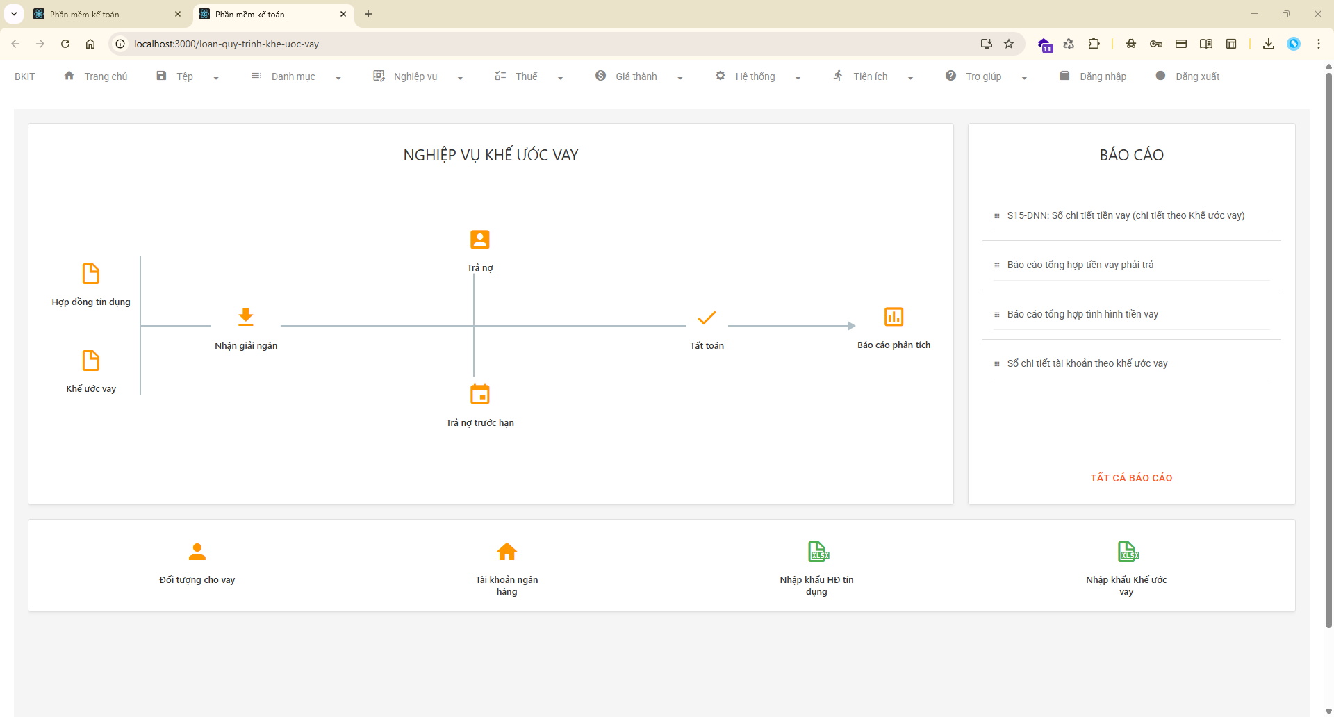Open the browser three-dot menu

coord(1319,44)
